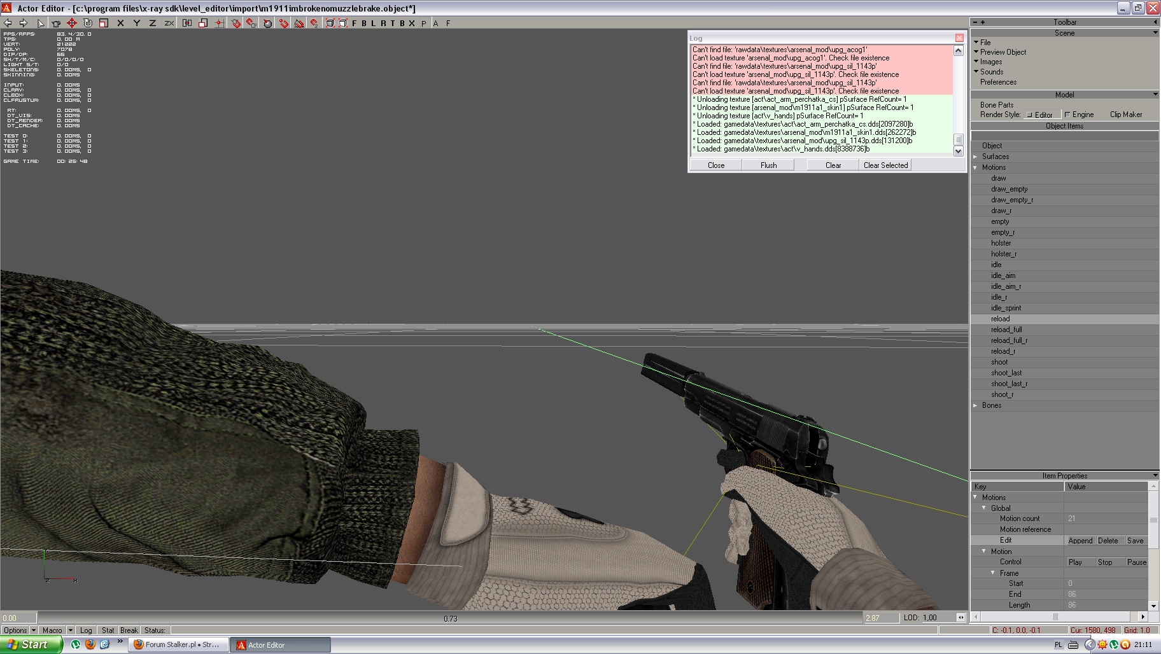Screen dimensions: 1161x654
Task: Open Clip Maker
Action: 1126,115
